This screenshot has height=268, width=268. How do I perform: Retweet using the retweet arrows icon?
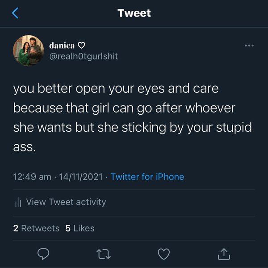pyautogui.click(x=104, y=254)
